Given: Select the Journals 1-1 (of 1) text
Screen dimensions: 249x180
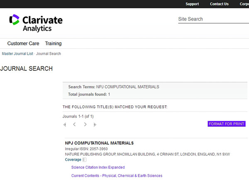Looking at the screenshot, I should tap(78, 116).
